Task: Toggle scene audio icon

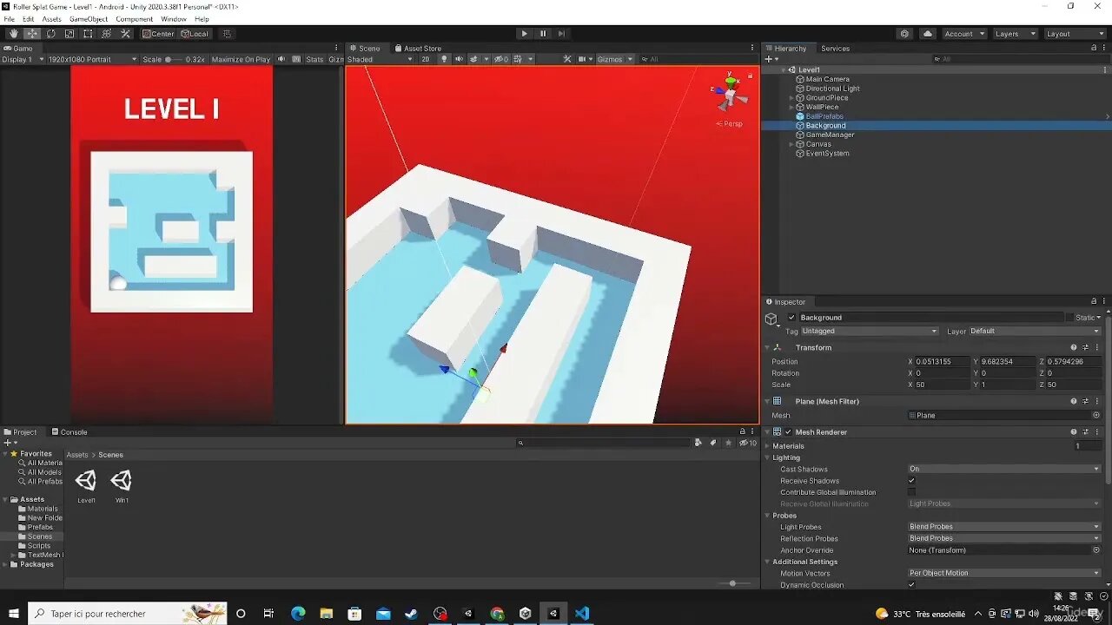Action: (459, 59)
